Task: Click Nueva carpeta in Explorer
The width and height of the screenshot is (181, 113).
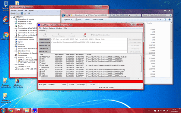Action: click(98, 20)
